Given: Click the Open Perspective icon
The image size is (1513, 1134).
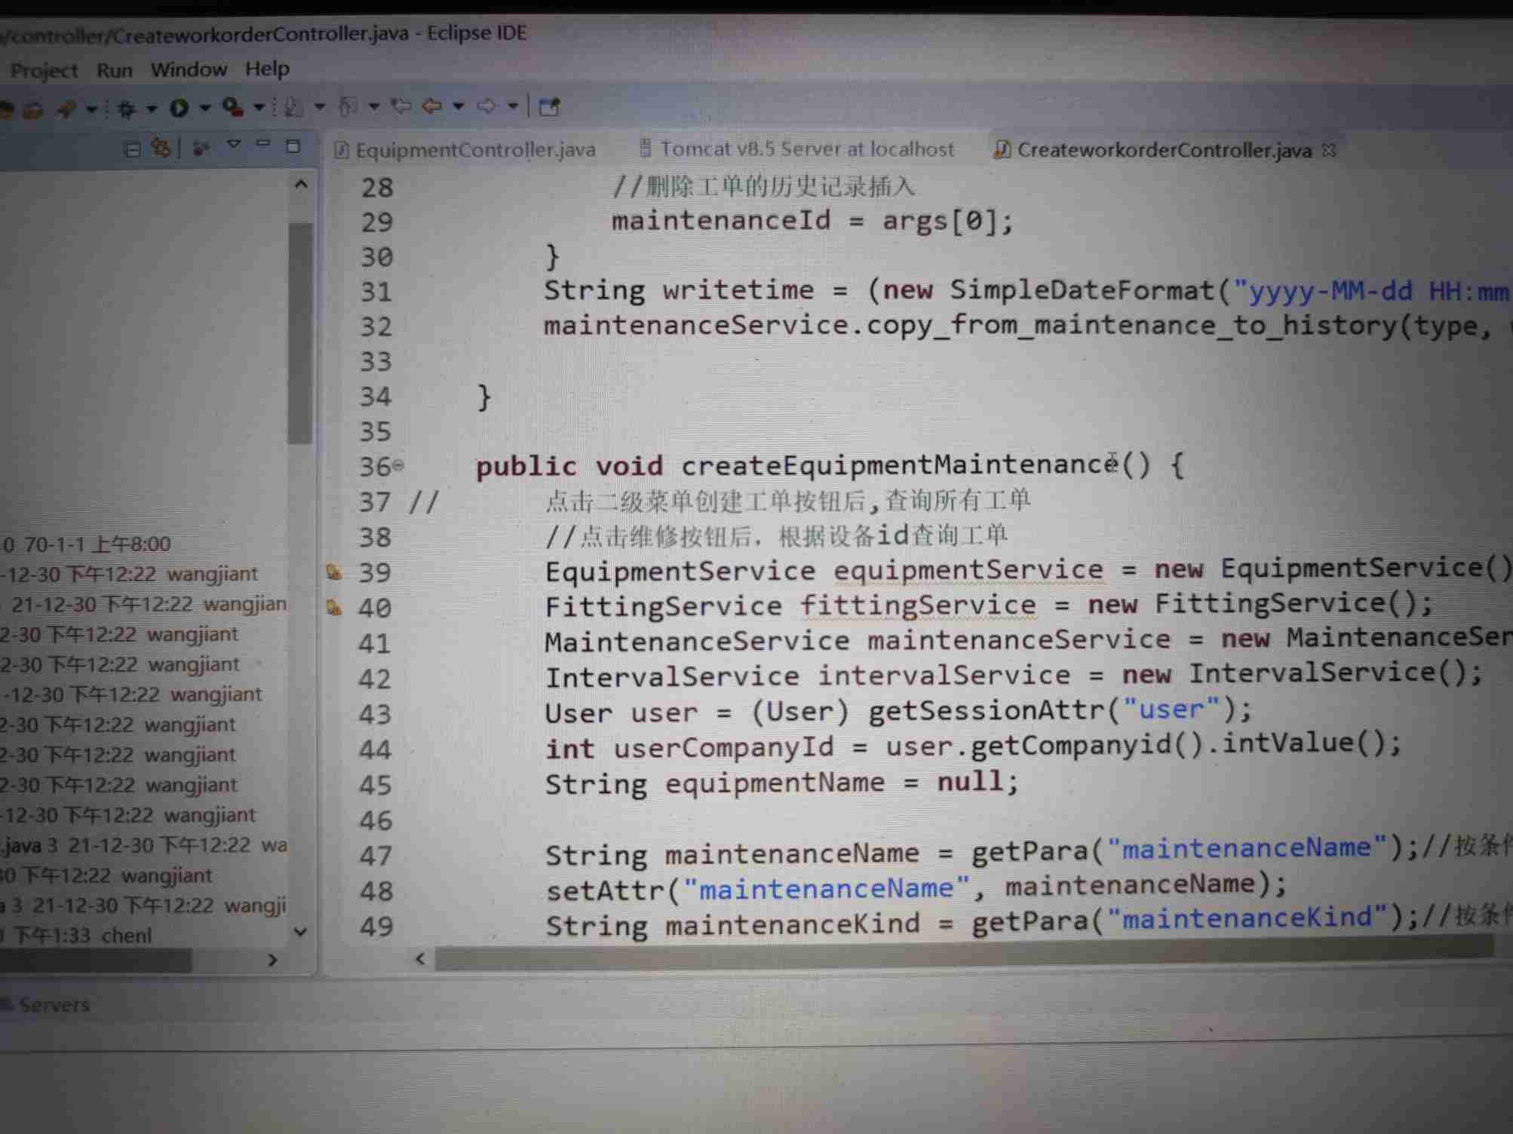Looking at the screenshot, I should pos(550,107).
